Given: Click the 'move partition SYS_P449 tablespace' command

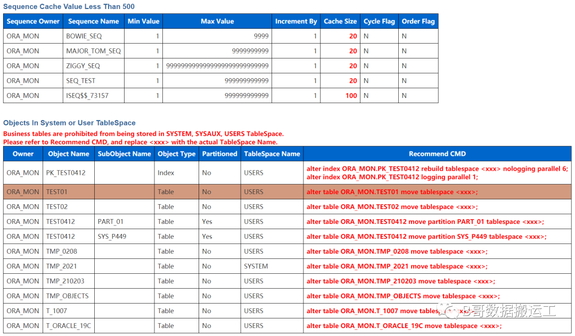Looking at the screenshot, I should coord(426,237).
